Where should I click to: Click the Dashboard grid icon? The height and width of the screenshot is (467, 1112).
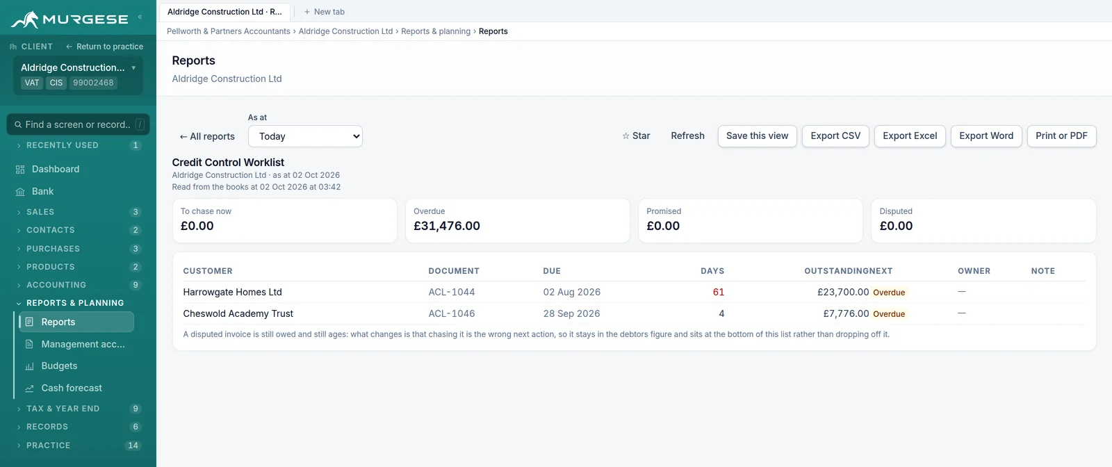coord(20,170)
